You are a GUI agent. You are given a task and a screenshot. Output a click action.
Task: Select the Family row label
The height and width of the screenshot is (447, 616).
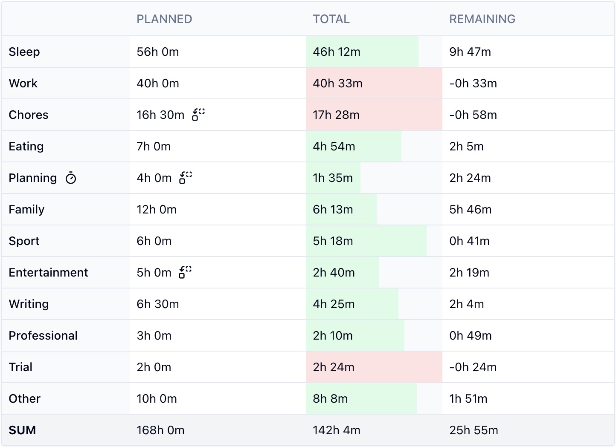[x=26, y=209]
